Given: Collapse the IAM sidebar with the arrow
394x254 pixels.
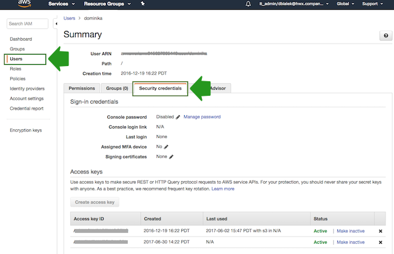Looking at the screenshot, I should [56, 24].
